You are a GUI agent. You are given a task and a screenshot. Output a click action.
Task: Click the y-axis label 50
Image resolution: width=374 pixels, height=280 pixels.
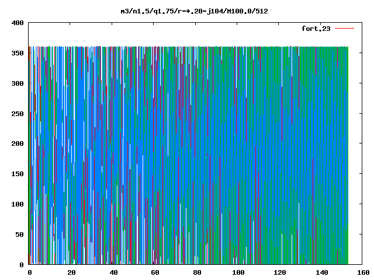coord(19,235)
